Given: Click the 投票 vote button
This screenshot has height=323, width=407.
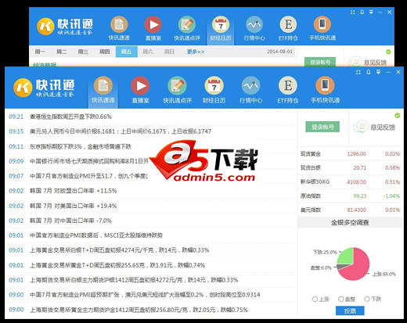Looking at the screenshot, I should point(350,310).
